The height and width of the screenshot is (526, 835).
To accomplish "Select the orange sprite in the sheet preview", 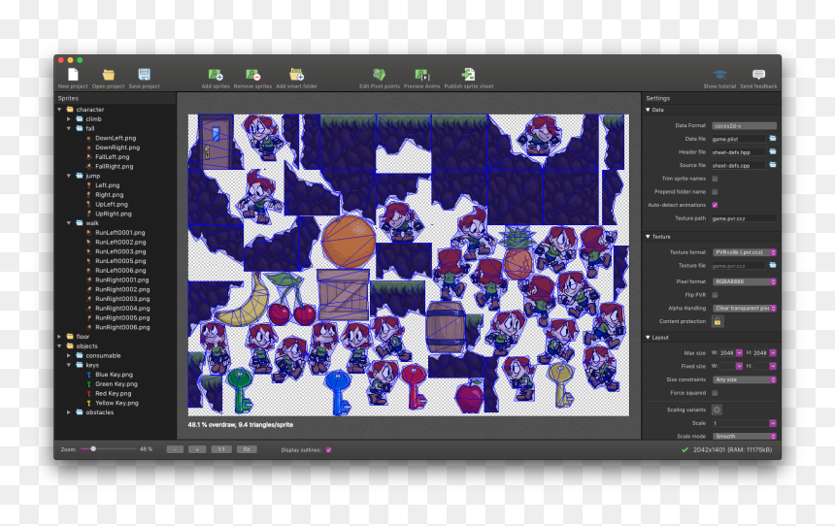I will point(349,242).
